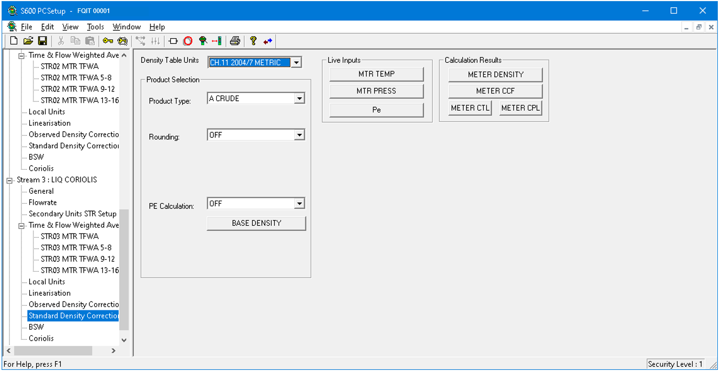Click the app icon beside the File menu
Screen dimensions: 721x372
click(12, 27)
